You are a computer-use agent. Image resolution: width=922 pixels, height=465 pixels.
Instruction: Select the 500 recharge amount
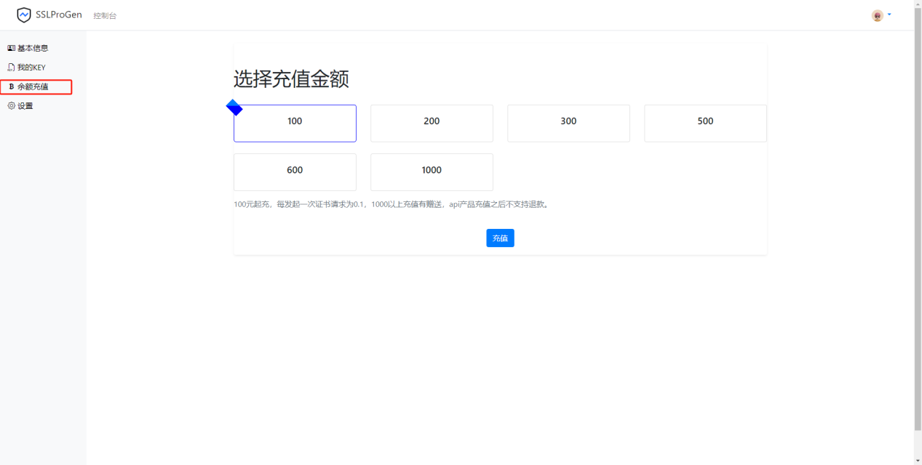coord(704,123)
